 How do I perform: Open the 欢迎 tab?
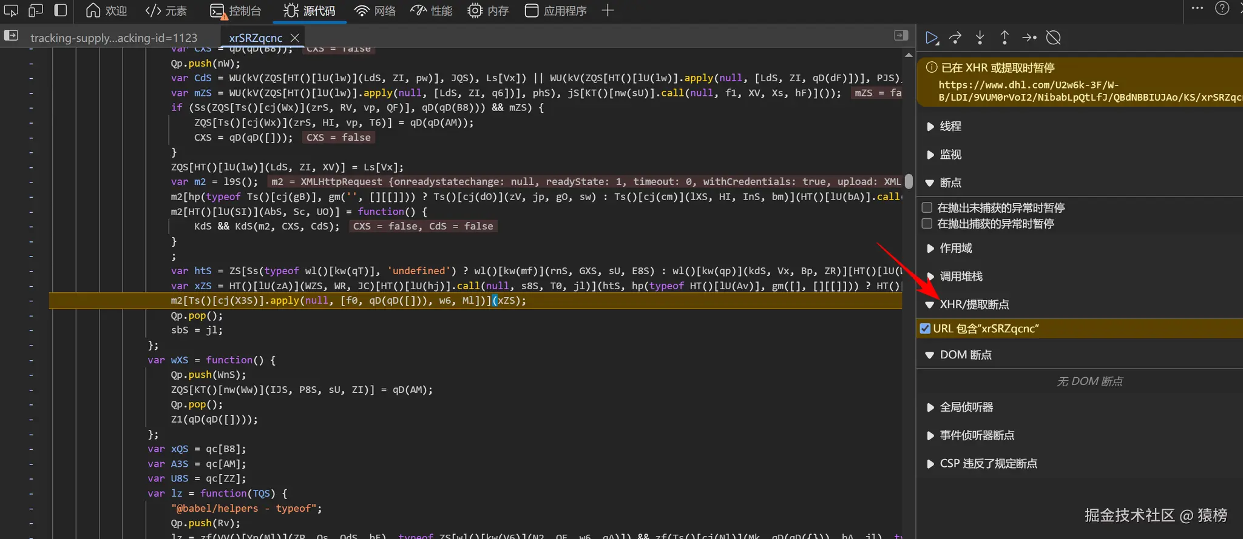(x=107, y=11)
